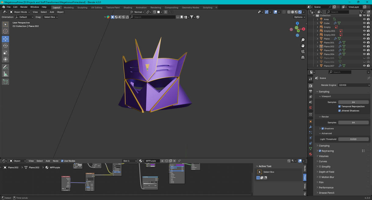
Task: Toggle the Simplify checkbox
Action: coord(320,167)
